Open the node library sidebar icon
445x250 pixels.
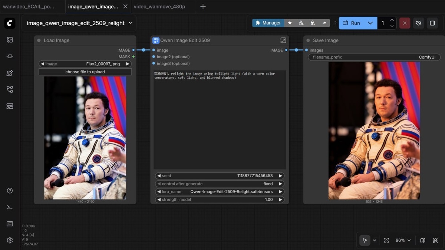coord(10,56)
